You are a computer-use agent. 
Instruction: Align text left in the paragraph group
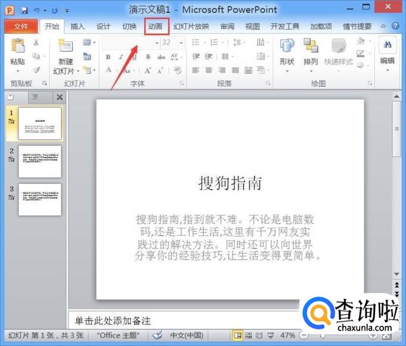tap(196, 70)
